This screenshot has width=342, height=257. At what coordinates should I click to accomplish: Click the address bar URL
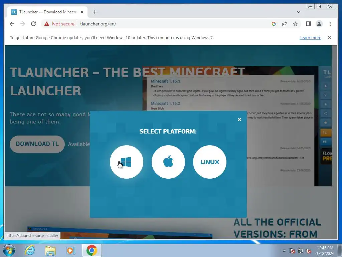[98, 24]
